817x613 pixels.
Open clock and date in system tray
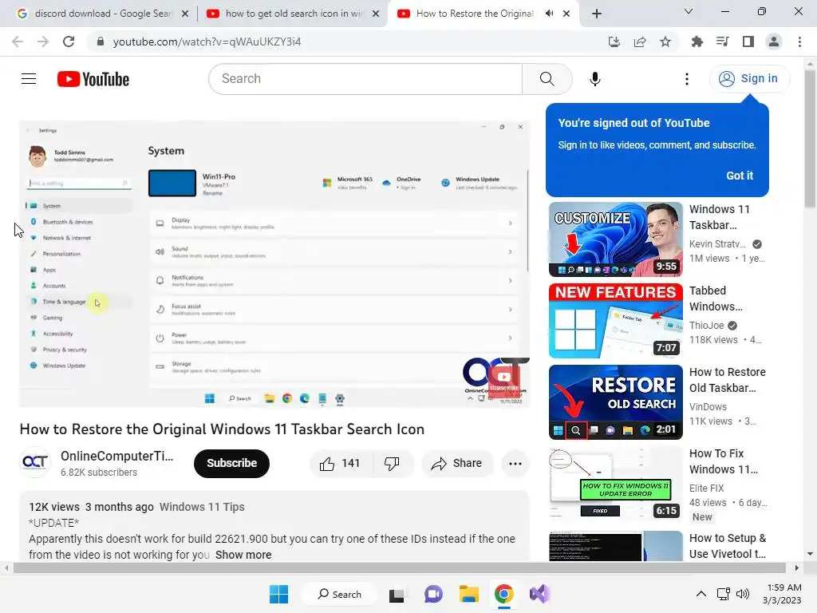[782, 594]
